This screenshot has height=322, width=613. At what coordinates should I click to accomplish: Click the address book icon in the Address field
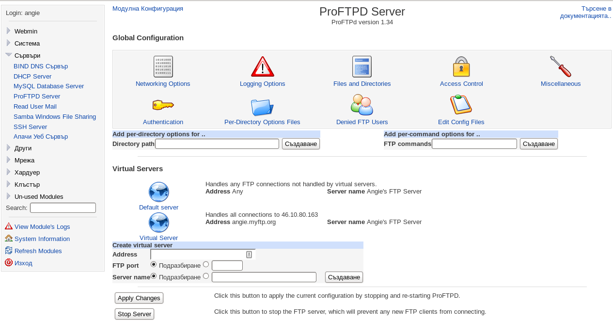249,254
